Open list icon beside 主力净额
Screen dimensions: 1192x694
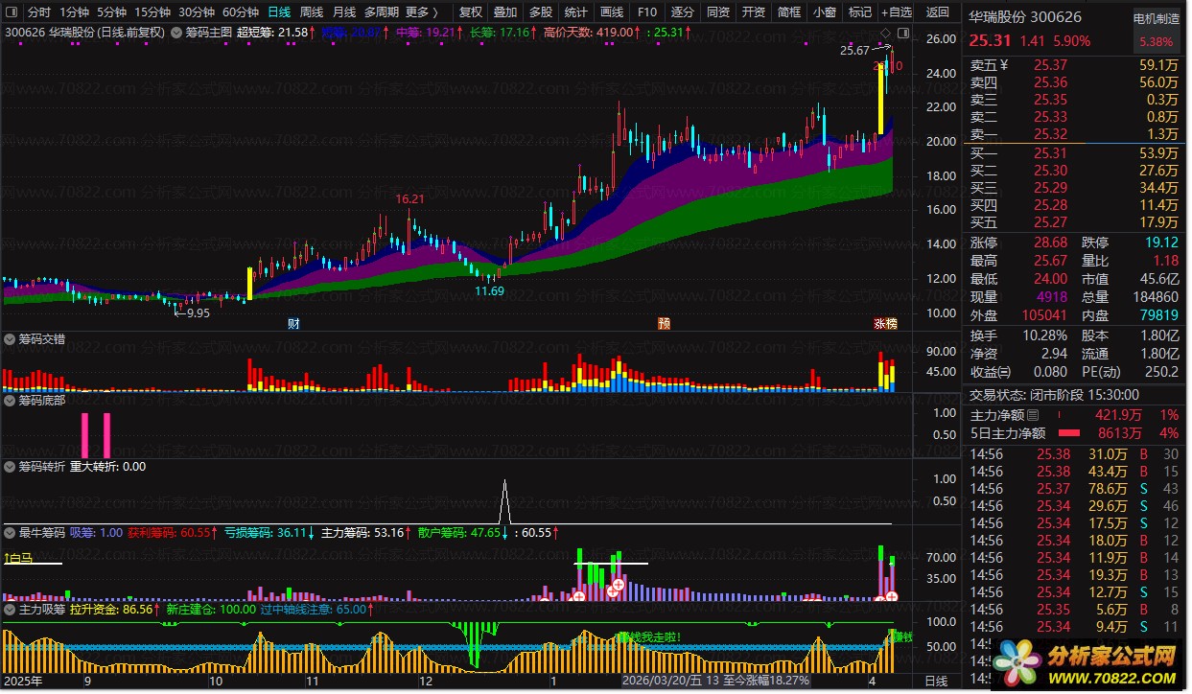pos(1033,416)
